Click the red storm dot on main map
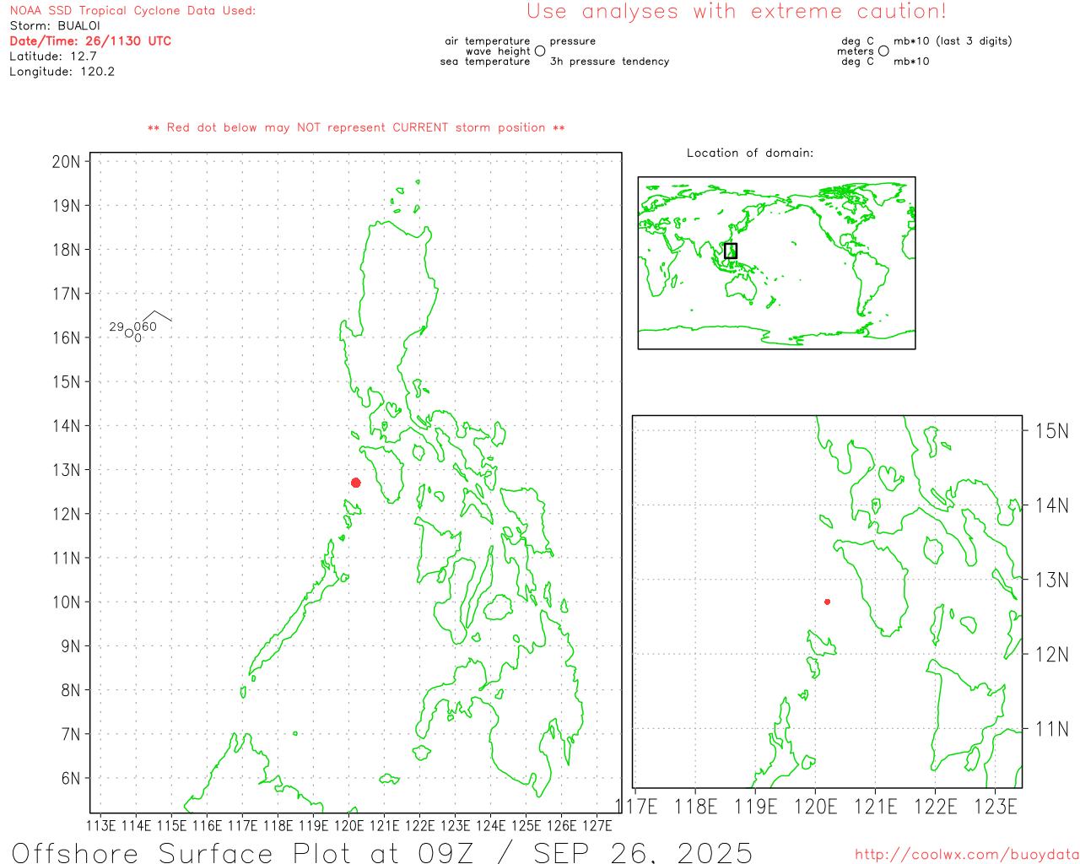1080x864 pixels. [x=356, y=483]
